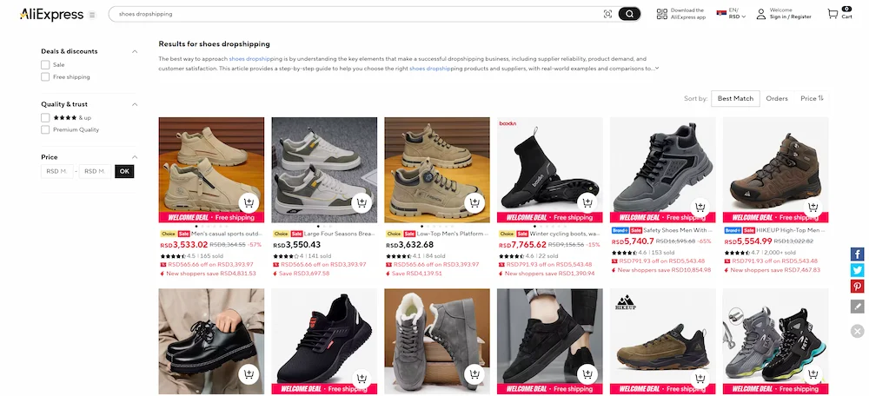This screenshot has height=396, width=869.
Task: Add first beige sneaker to cart
Action: 249,203
